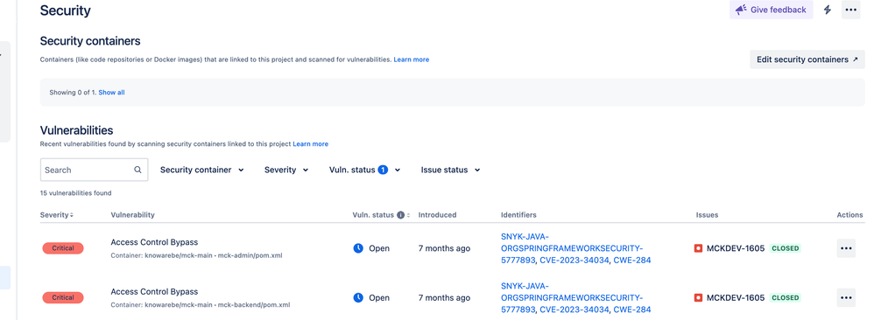Click 7 months ago in mck-admin row
The height and width of the screenshot is (320, 874).
click(x=444, y=248)
